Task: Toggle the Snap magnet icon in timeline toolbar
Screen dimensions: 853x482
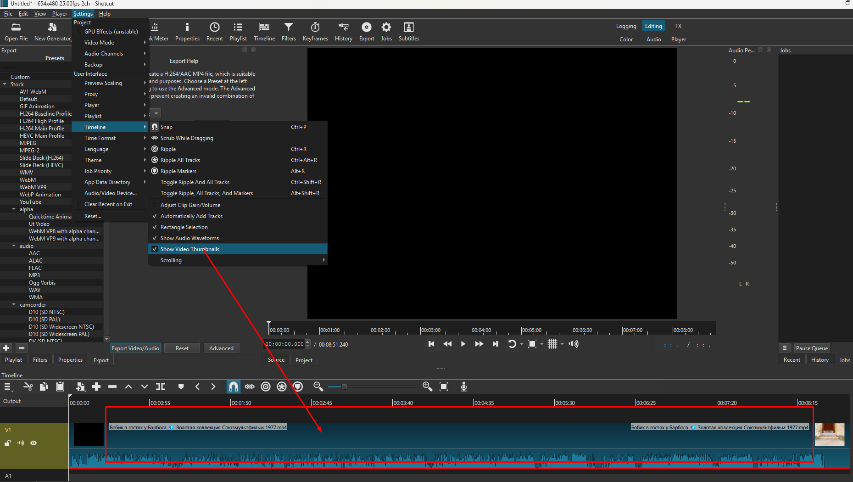Action: tap(233, 387)
